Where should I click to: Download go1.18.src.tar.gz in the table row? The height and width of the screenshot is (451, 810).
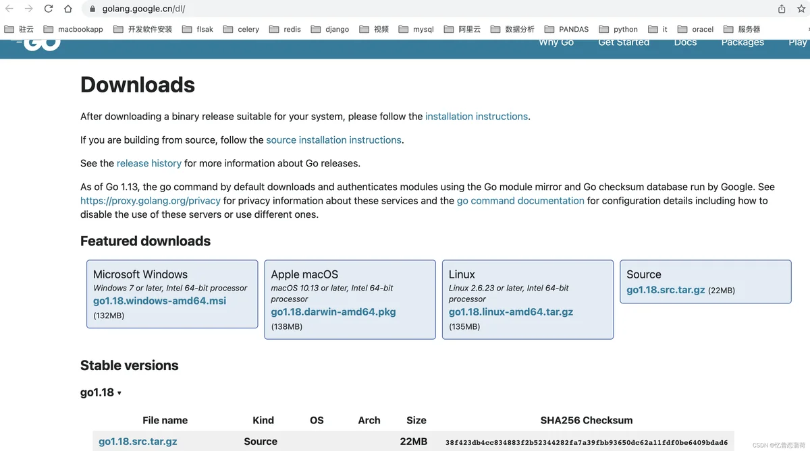[x=138, y=442]
